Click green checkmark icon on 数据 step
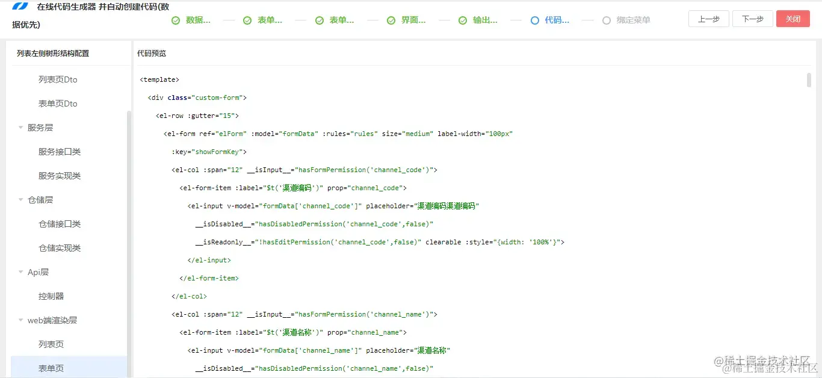The image size is (822, 378). (176, 20)
